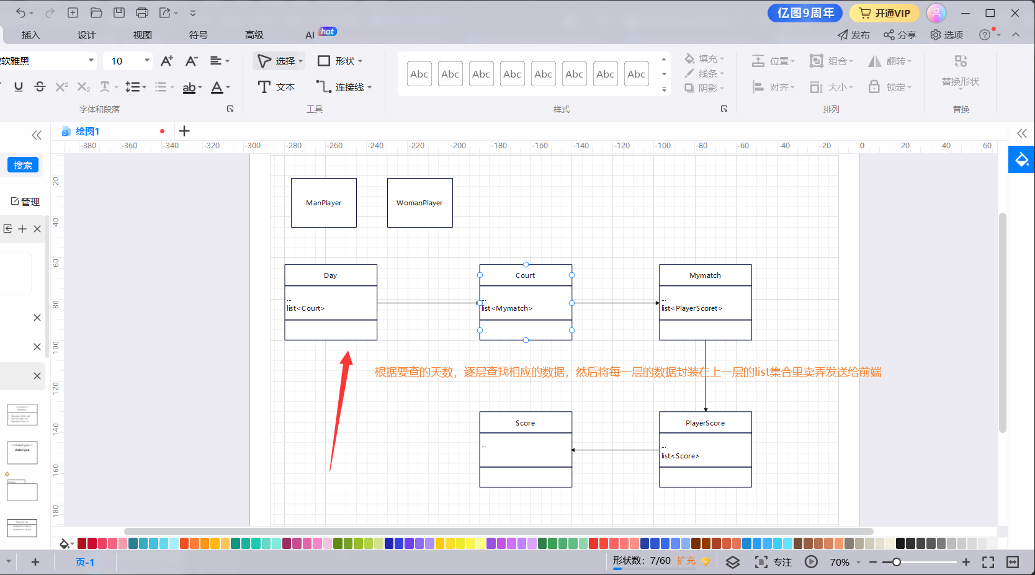Click the 亿图9周年 anniversary button
This screenshot has width=1035, height=575.
tap(805, 12)
